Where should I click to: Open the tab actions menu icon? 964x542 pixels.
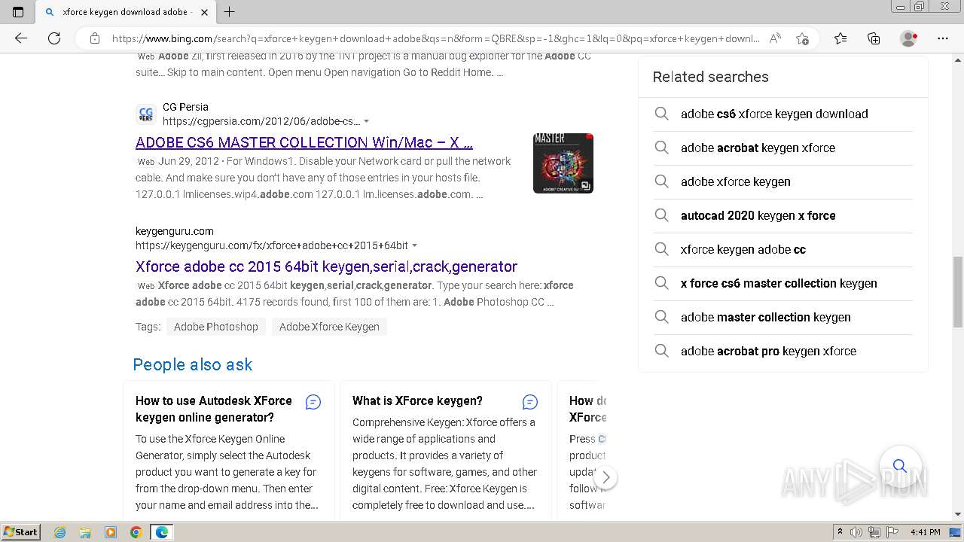[x=18, y=11]
